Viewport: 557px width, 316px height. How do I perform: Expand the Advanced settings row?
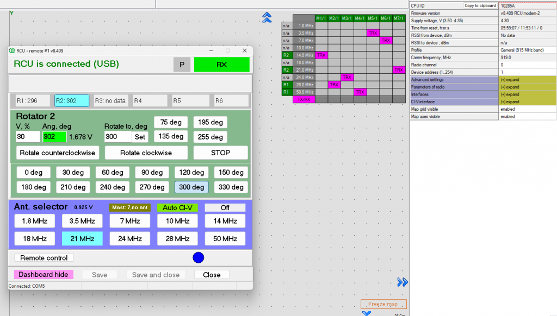[x=528, y=80]
